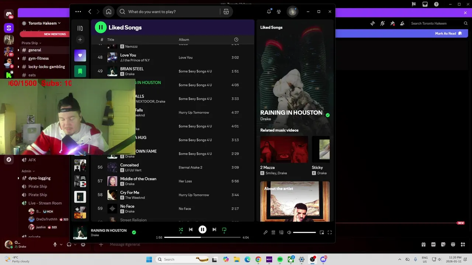This screenshot has height=265, width=472.
Task: Sort Spotify list by Album column
Action: pyautogui.click(x=184, y=40)
